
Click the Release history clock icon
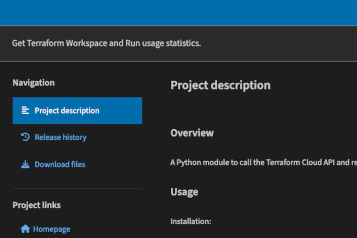(25, 137)
